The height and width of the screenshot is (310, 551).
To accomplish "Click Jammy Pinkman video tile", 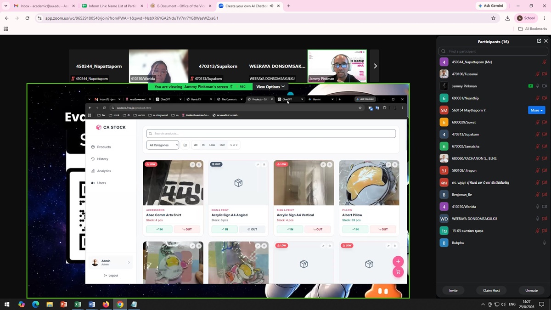I will (x=337, y=66).
